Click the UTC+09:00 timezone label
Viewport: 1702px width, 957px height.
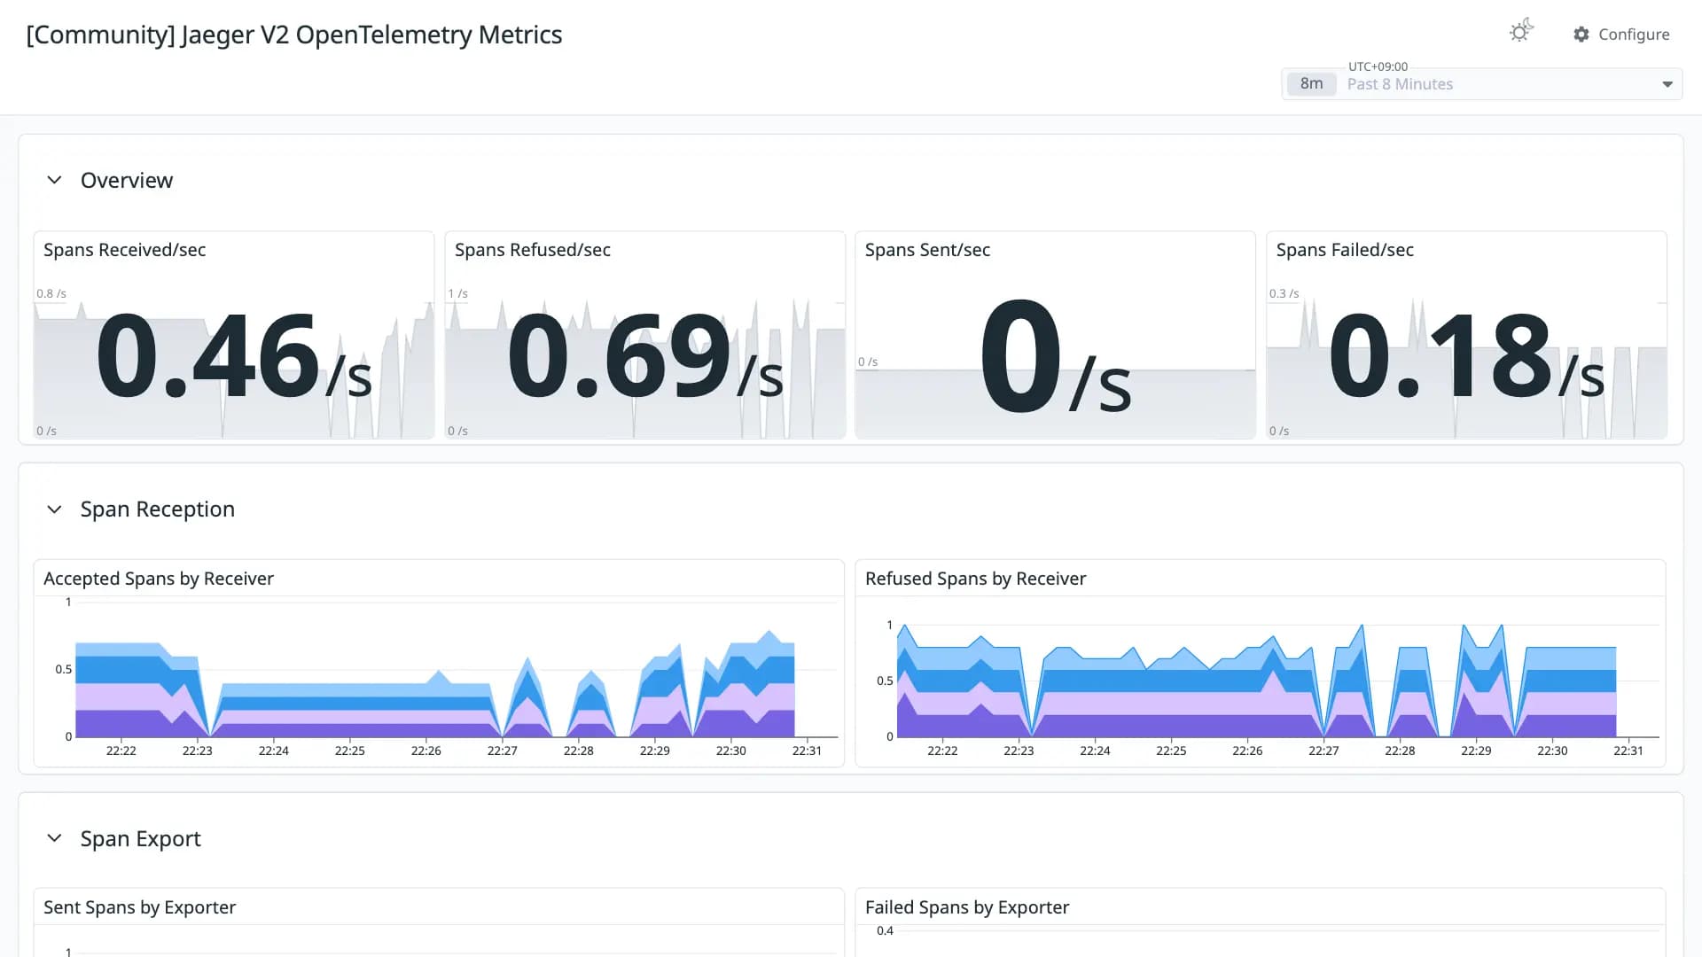(x=1378, y=66)
